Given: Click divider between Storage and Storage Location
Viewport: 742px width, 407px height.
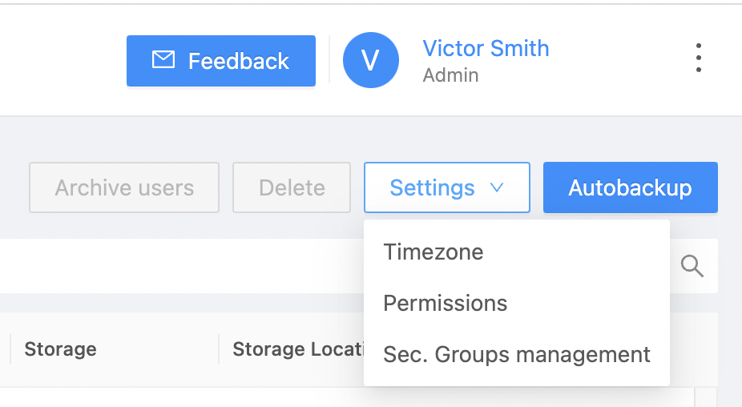Looking at the screenshot, I should click(219, 349).
